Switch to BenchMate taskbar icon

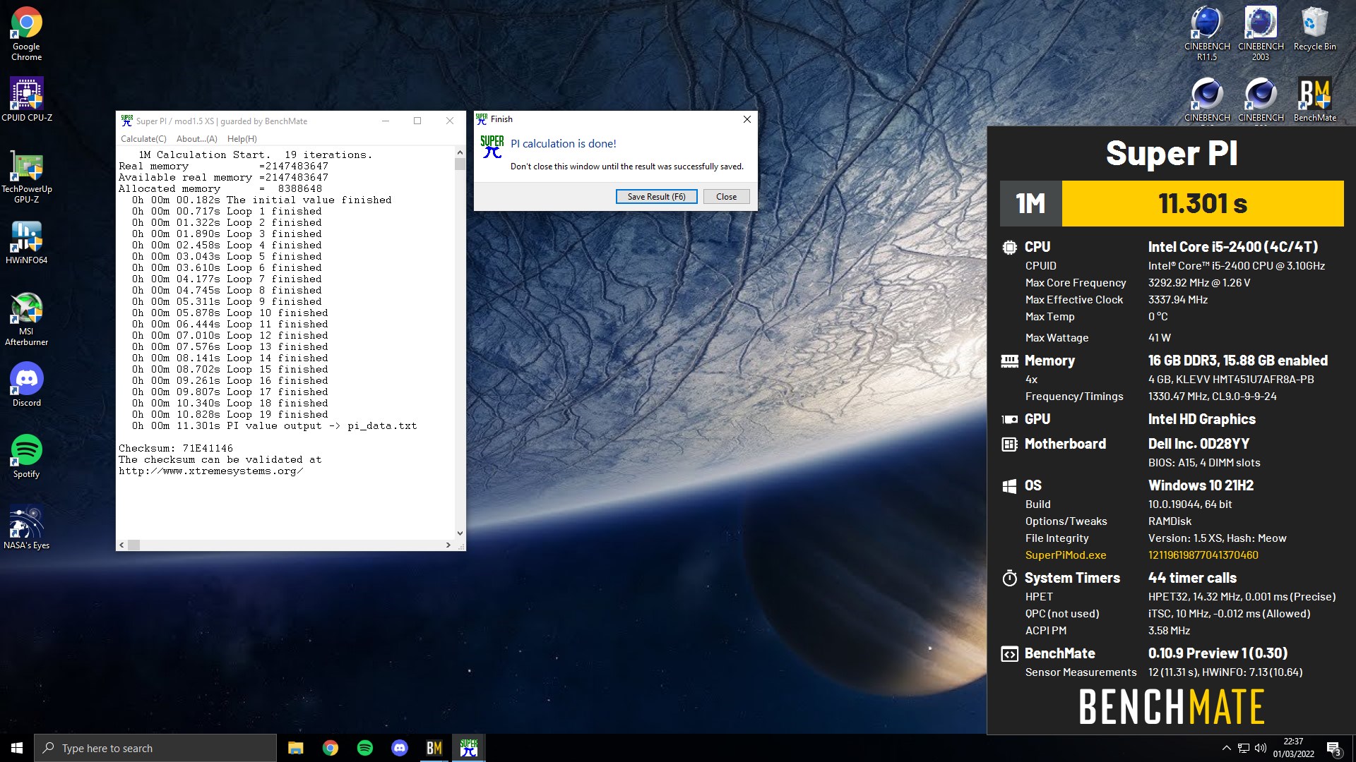point(434,748)
